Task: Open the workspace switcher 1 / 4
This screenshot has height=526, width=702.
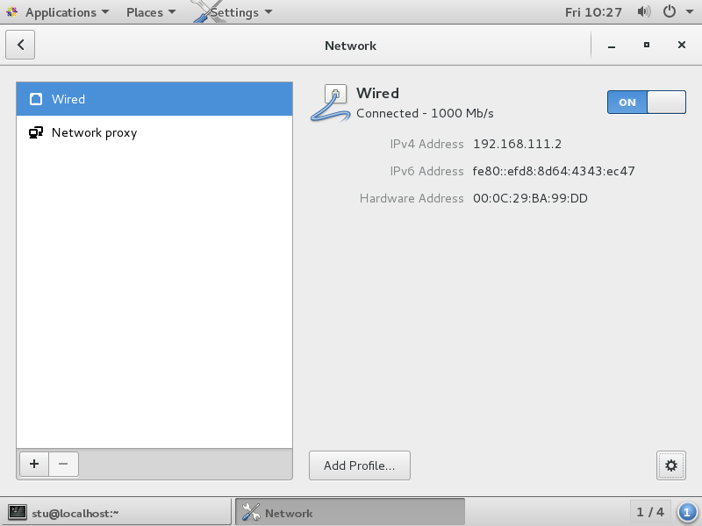Action: [650, 512]
